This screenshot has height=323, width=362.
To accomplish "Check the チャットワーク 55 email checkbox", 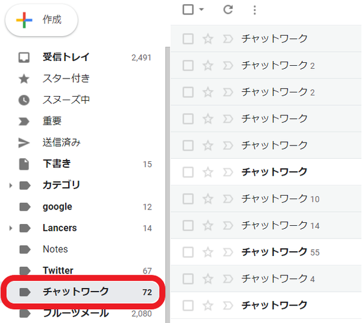I will coord(188,252).
